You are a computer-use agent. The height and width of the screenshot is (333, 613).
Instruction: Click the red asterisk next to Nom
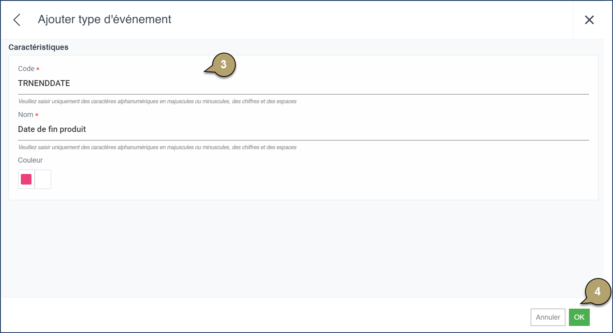tap(37, 114)
